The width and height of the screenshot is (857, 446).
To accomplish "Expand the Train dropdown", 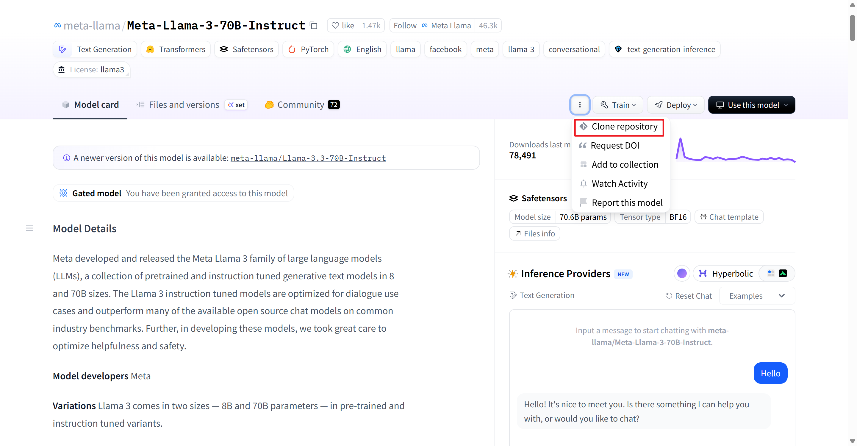I will point(618,105).
